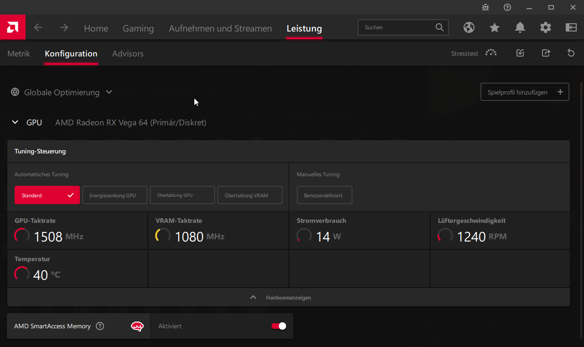This screenshot has width=584, height=347.
Task: Click the red brain SmartAccess icon
Action: (x=137, y=326)
